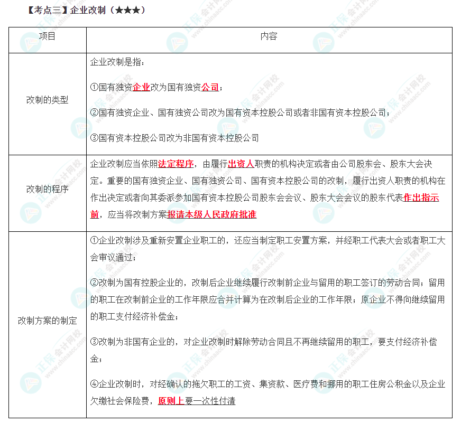
Task: Select the column header 内容
Action: click(x=269, y=36)
